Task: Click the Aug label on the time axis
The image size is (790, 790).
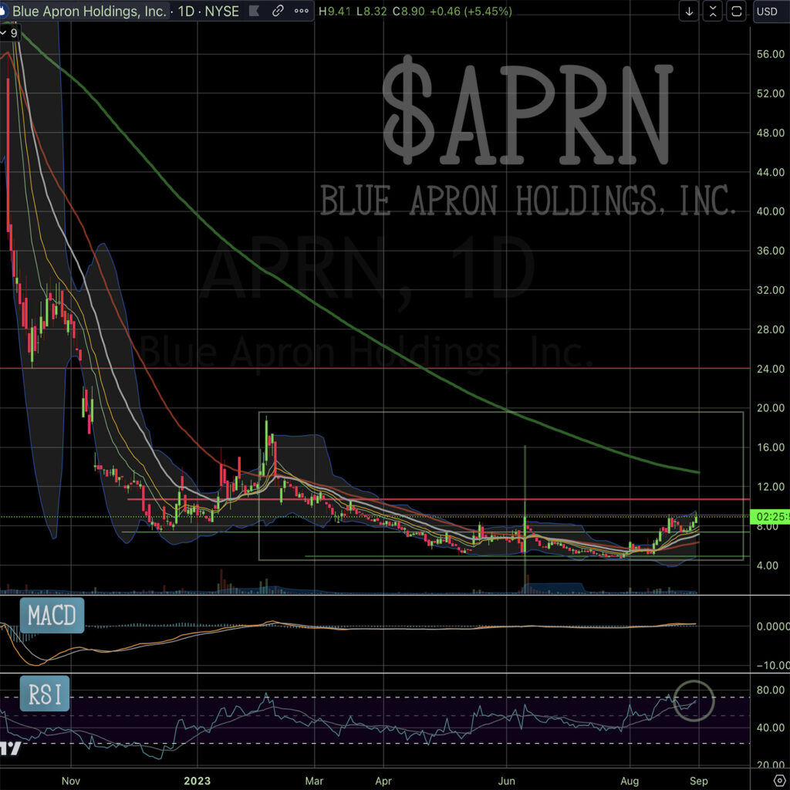Action: coord(630,781)
